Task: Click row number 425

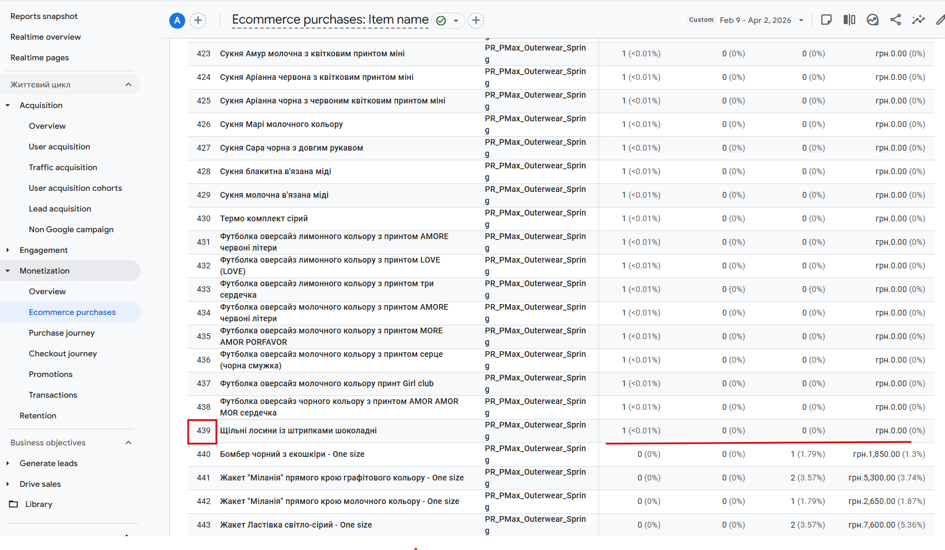Action: click(204, 101)
